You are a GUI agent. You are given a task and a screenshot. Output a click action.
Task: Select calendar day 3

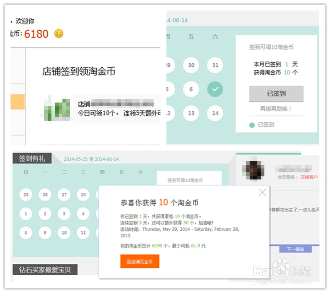64,214
